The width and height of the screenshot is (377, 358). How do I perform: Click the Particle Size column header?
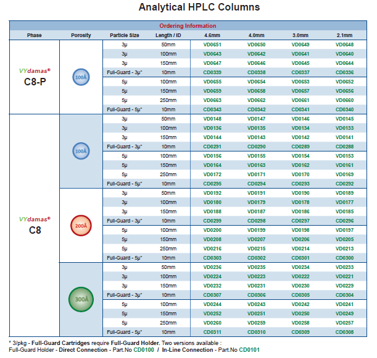125,35
